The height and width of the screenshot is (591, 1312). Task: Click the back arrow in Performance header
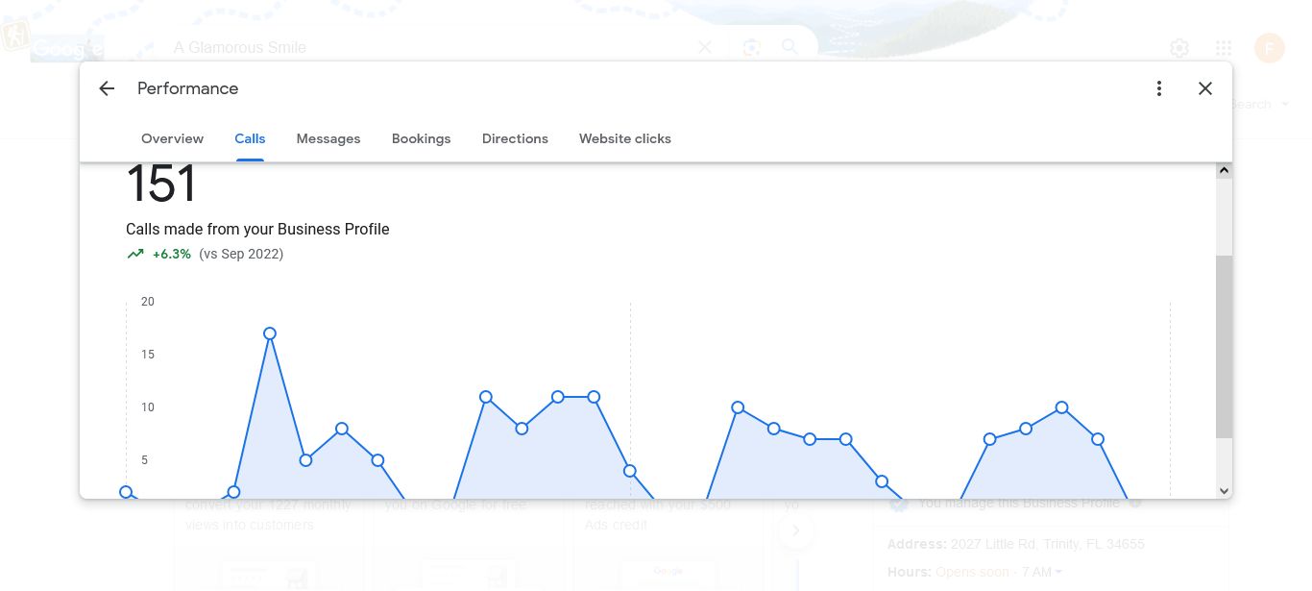pos(107,88)
